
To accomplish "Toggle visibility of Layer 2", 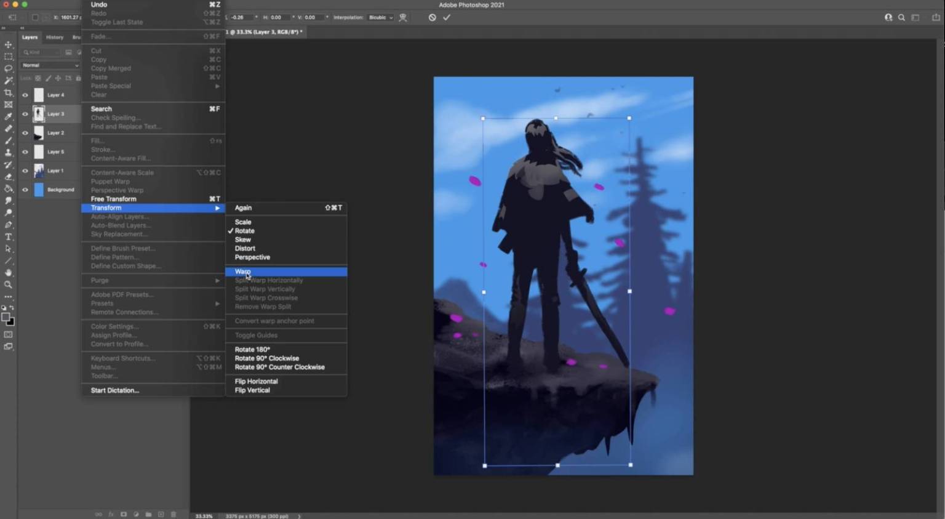I will coord(25,133).
